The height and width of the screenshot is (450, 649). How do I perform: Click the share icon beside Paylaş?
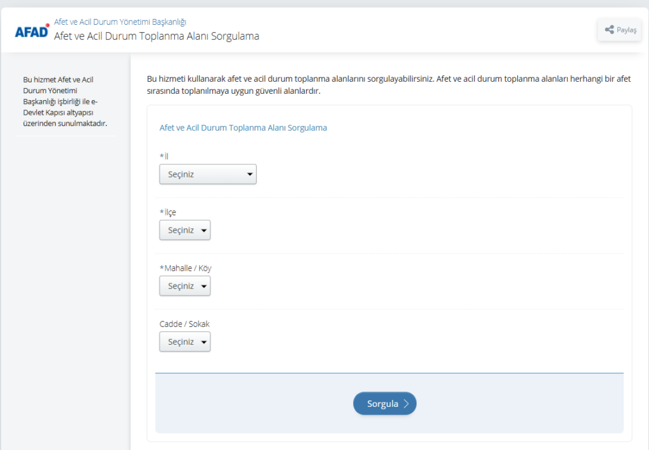point(609,30)
